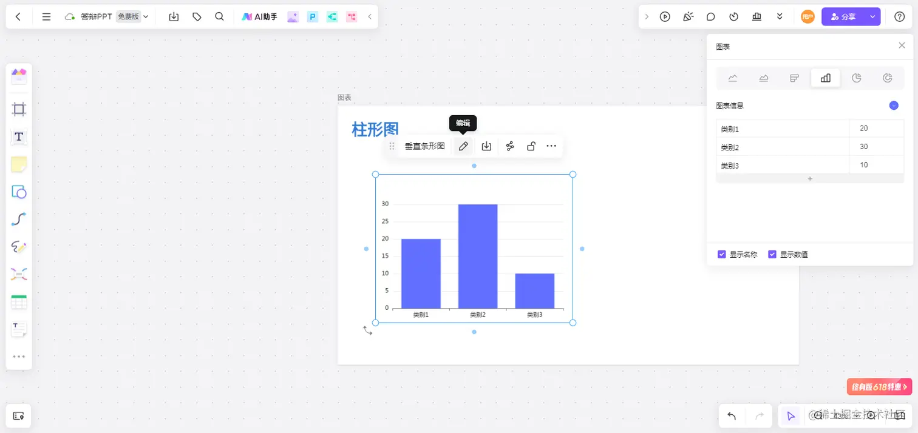Add a data row with the plus button
The height and width of the screenshot is (433, 918).
[x=810, y=179]
